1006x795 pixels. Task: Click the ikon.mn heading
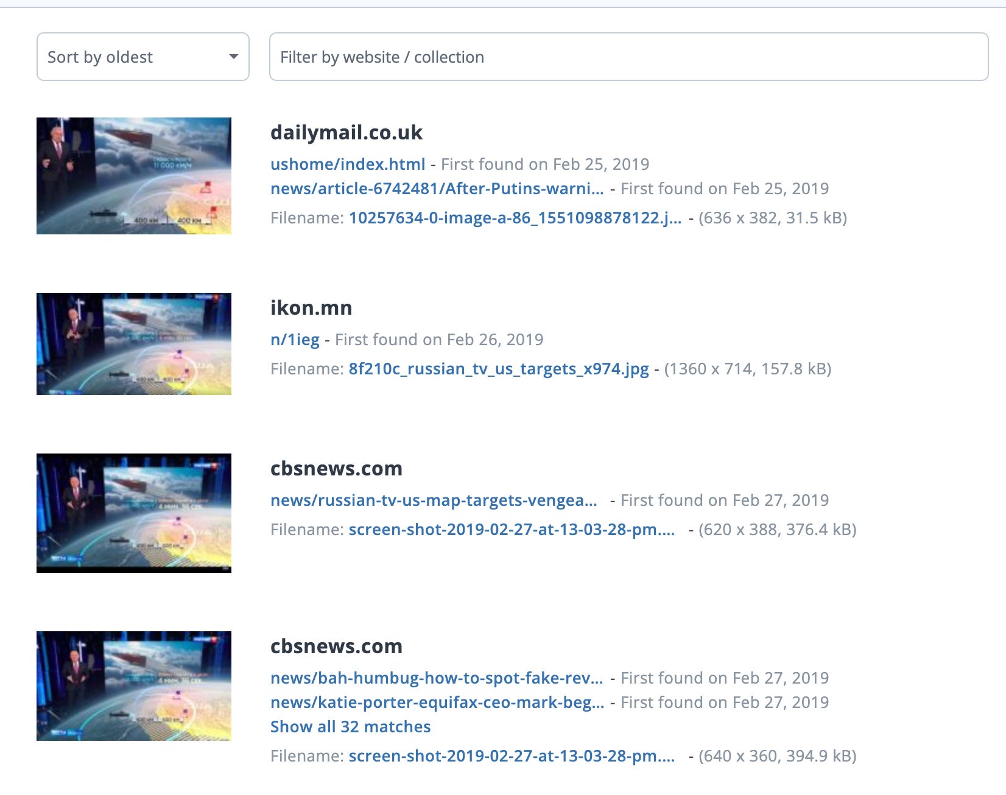pos(311,308)
